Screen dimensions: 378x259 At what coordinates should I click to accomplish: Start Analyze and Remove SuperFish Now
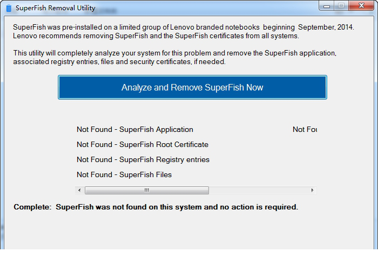192,87
